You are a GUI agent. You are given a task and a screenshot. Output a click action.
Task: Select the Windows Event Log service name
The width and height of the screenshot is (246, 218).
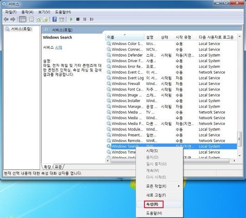tap(128, 78)
